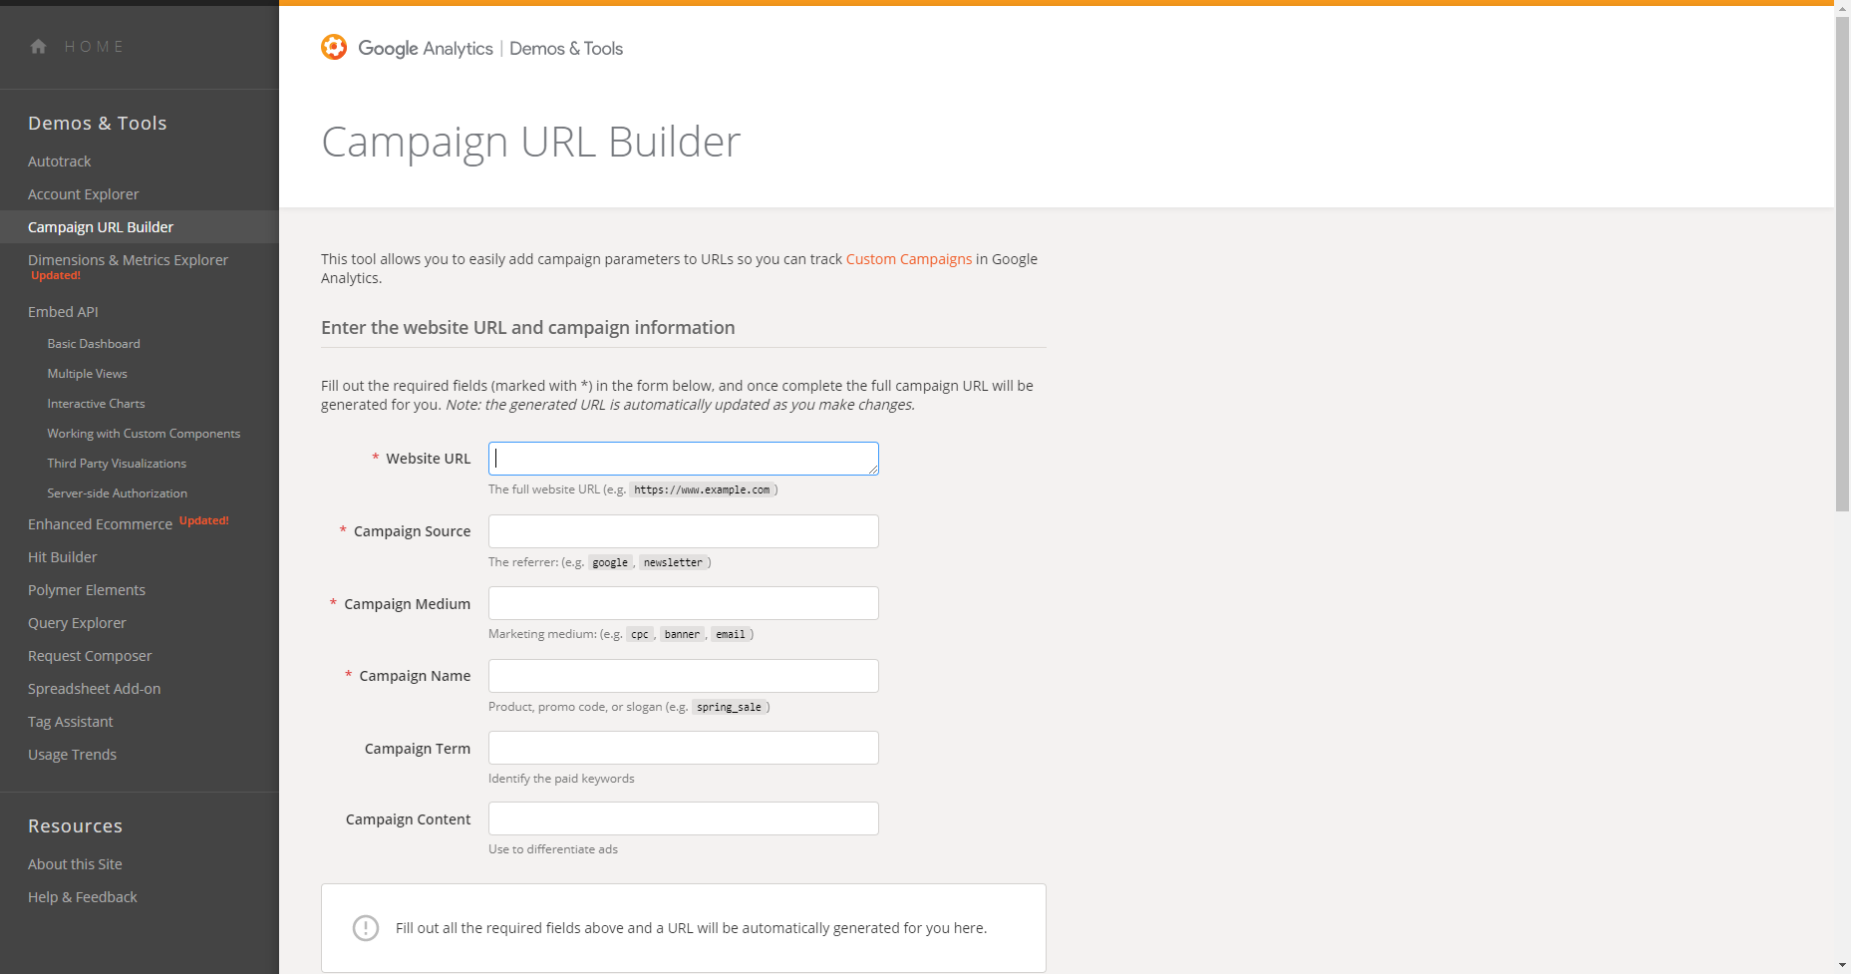
Task: Click the home icon in sidebar
Action: click(x=38, y=46)
